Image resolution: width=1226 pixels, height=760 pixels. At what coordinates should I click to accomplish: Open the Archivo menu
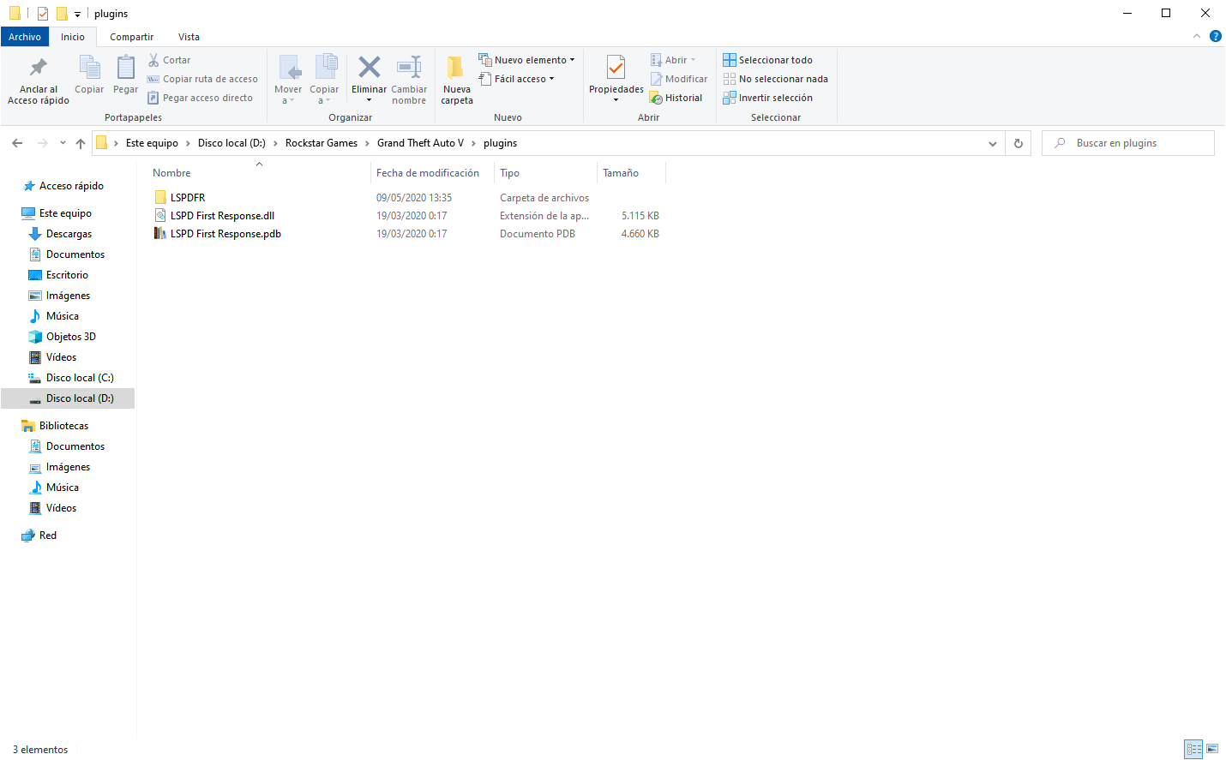(x=25, y=37)
